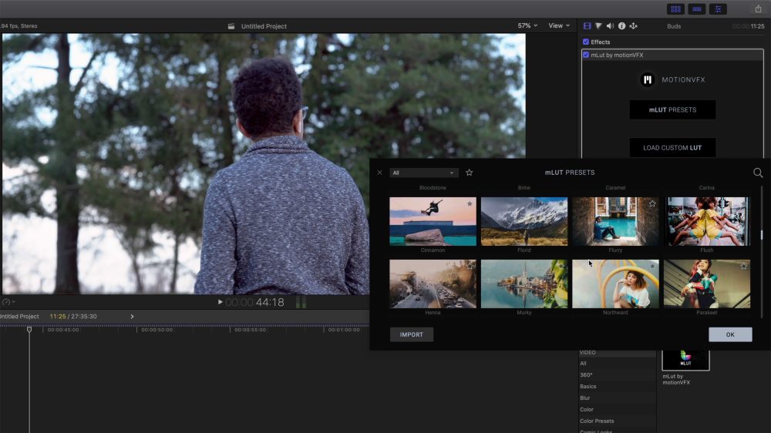Toggle the inspector panel button in toolbar

point(718,8)
